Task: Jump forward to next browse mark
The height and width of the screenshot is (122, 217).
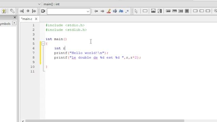Action: click(34, 11)
